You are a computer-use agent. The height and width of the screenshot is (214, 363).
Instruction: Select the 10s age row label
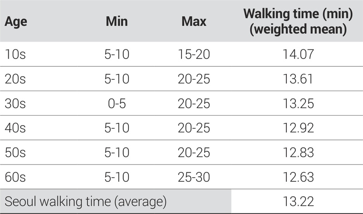(15, 55)
